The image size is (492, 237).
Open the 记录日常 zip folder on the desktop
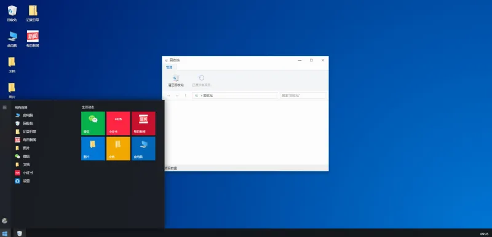[x=33, y=13]
